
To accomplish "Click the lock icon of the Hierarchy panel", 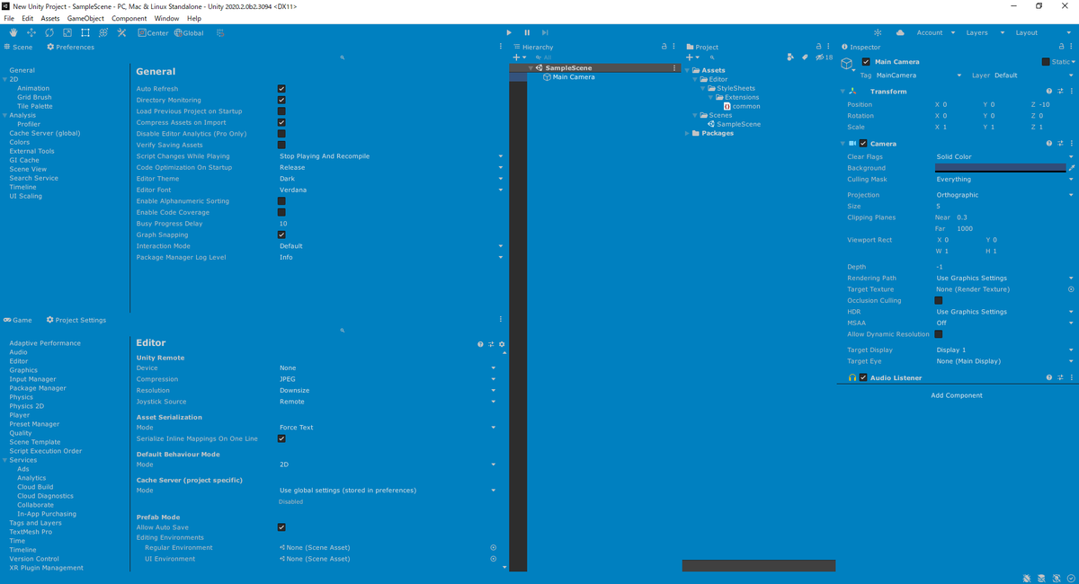I will [664, 47].
